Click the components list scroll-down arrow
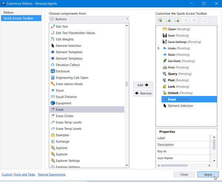222x182 pixels. [x=127, y=165]
